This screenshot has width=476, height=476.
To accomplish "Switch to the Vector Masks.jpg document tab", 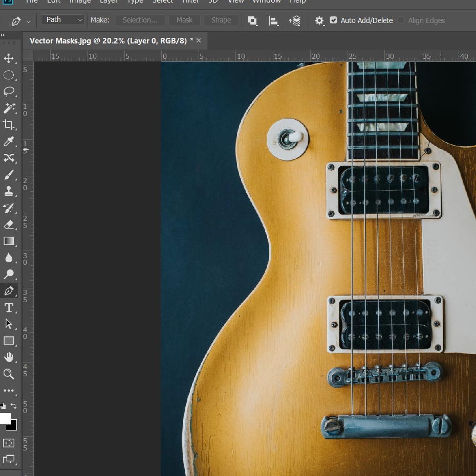I will tap(111, 41).
